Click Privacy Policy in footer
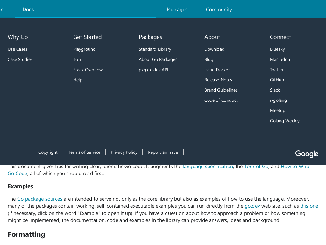 [124, 152]
